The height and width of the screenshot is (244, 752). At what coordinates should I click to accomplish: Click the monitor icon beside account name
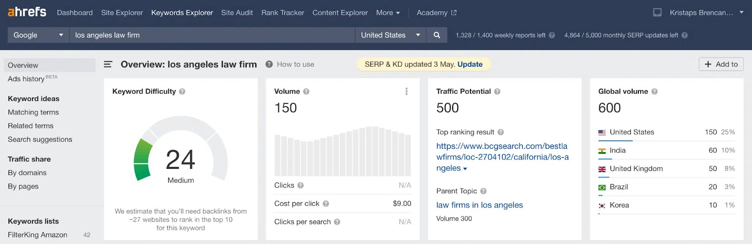[658, 13]
